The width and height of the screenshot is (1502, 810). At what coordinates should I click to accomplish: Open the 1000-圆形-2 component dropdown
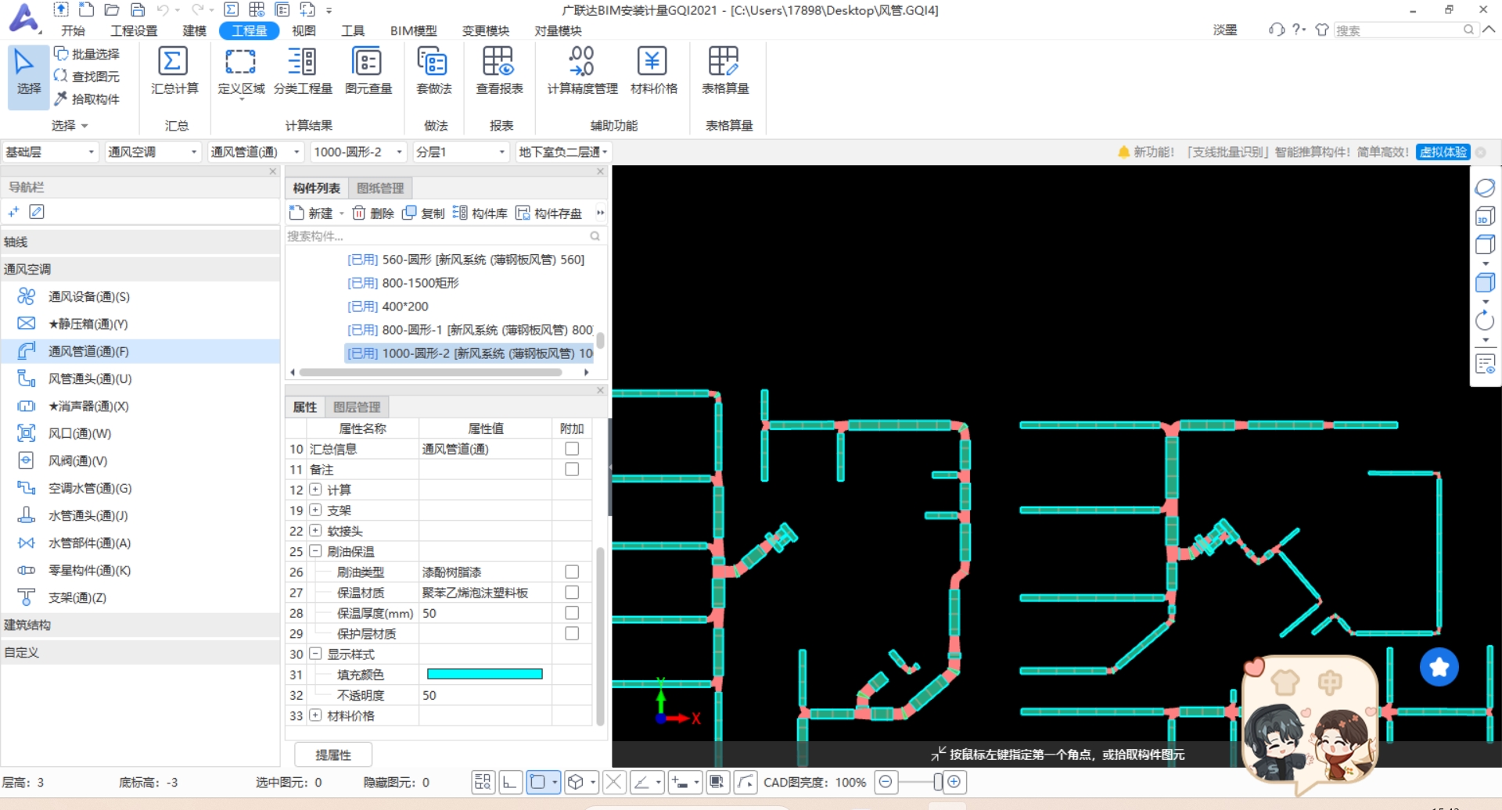coord(358,152)
